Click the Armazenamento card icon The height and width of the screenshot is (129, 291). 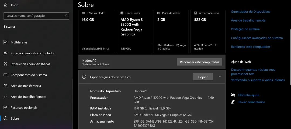coord(195,13)
